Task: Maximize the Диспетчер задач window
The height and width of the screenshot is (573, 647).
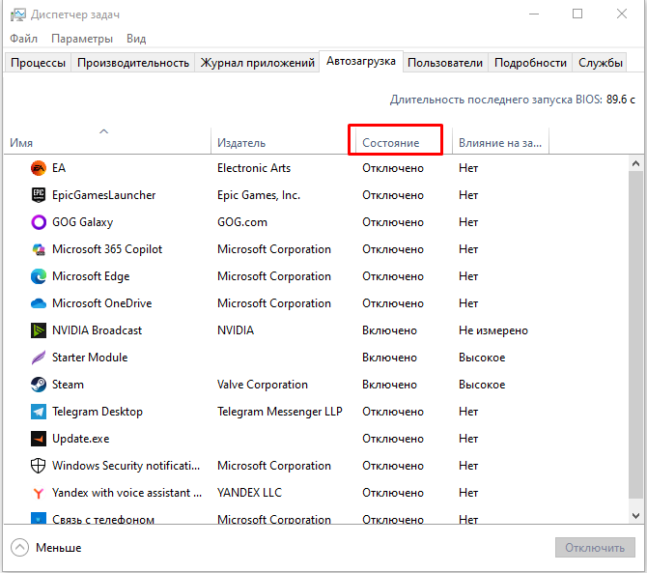Action: [577, 14]
